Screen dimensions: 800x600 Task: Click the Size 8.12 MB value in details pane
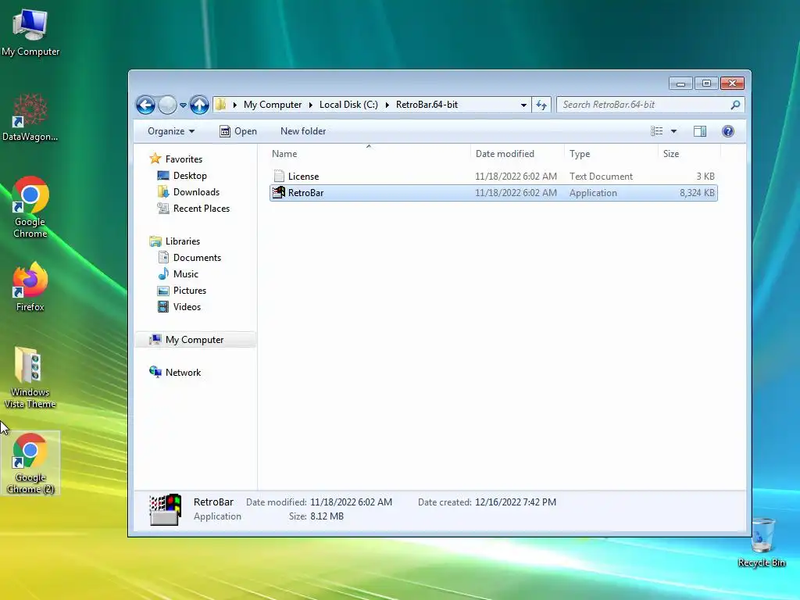pyautogui.click(x=327, y=516)
